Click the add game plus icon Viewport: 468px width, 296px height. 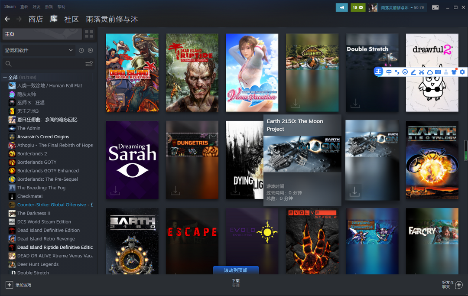point(9,285)
